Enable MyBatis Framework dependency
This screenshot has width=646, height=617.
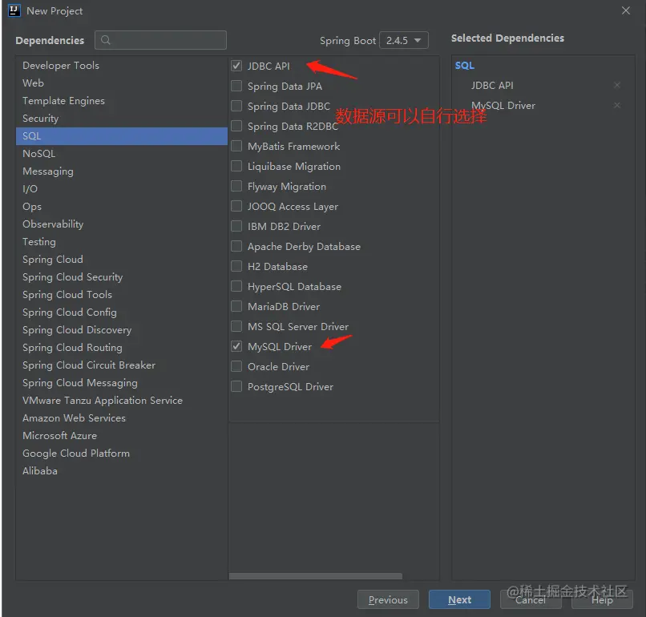click(x=236, y=146)
